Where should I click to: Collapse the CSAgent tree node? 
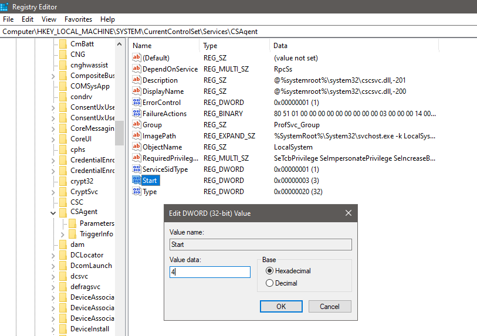point(53,212)
